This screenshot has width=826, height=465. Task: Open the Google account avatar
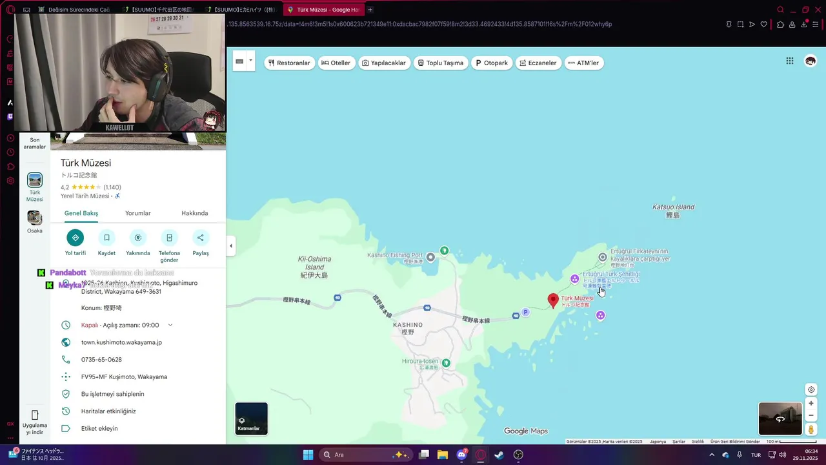click(x=811, y=61)
